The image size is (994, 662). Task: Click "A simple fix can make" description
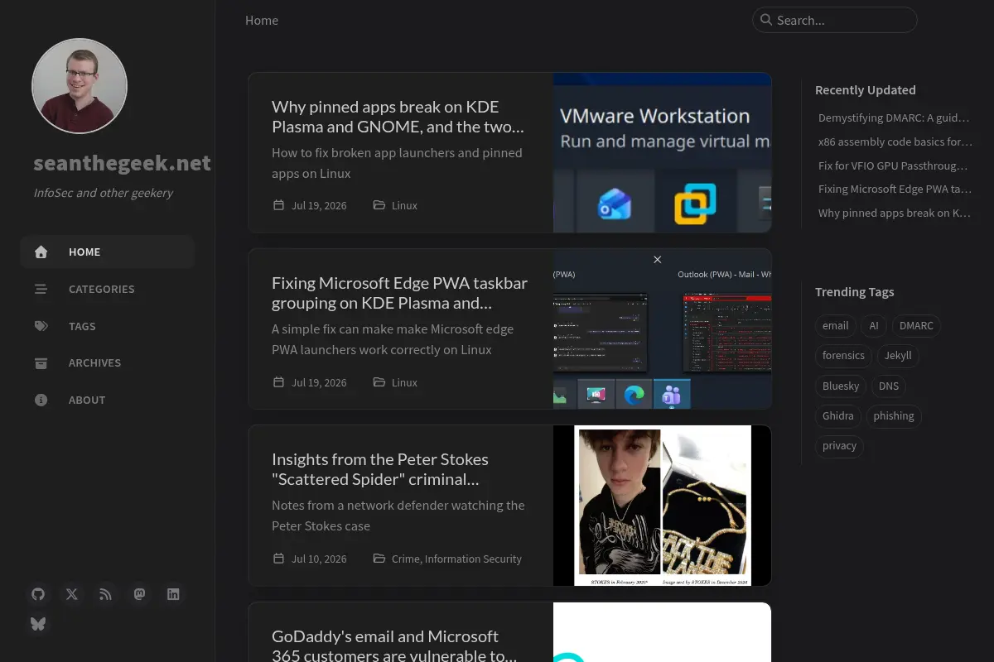click(x=393, y=339)
